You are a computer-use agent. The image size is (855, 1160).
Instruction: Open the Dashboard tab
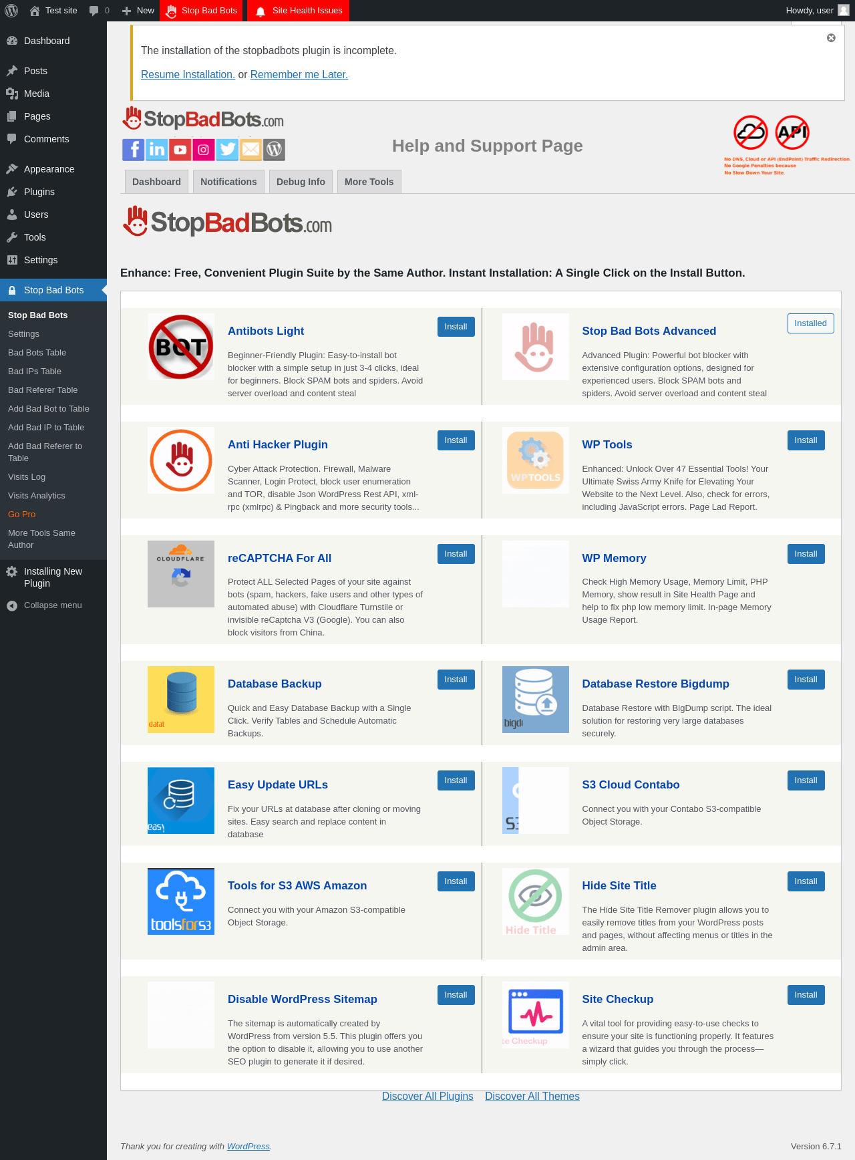tap(156, 182)
